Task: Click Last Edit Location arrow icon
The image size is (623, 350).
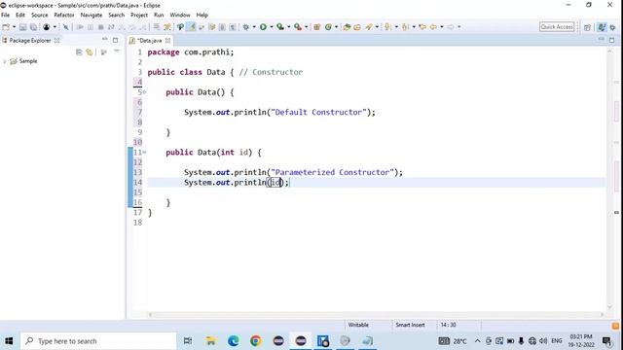Action: click(x=422, y=27)
